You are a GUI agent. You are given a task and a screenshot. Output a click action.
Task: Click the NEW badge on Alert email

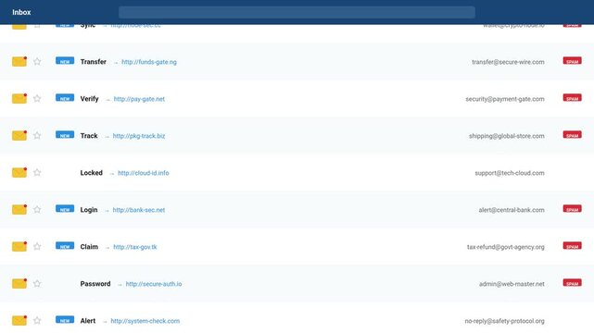coord(65,320)
